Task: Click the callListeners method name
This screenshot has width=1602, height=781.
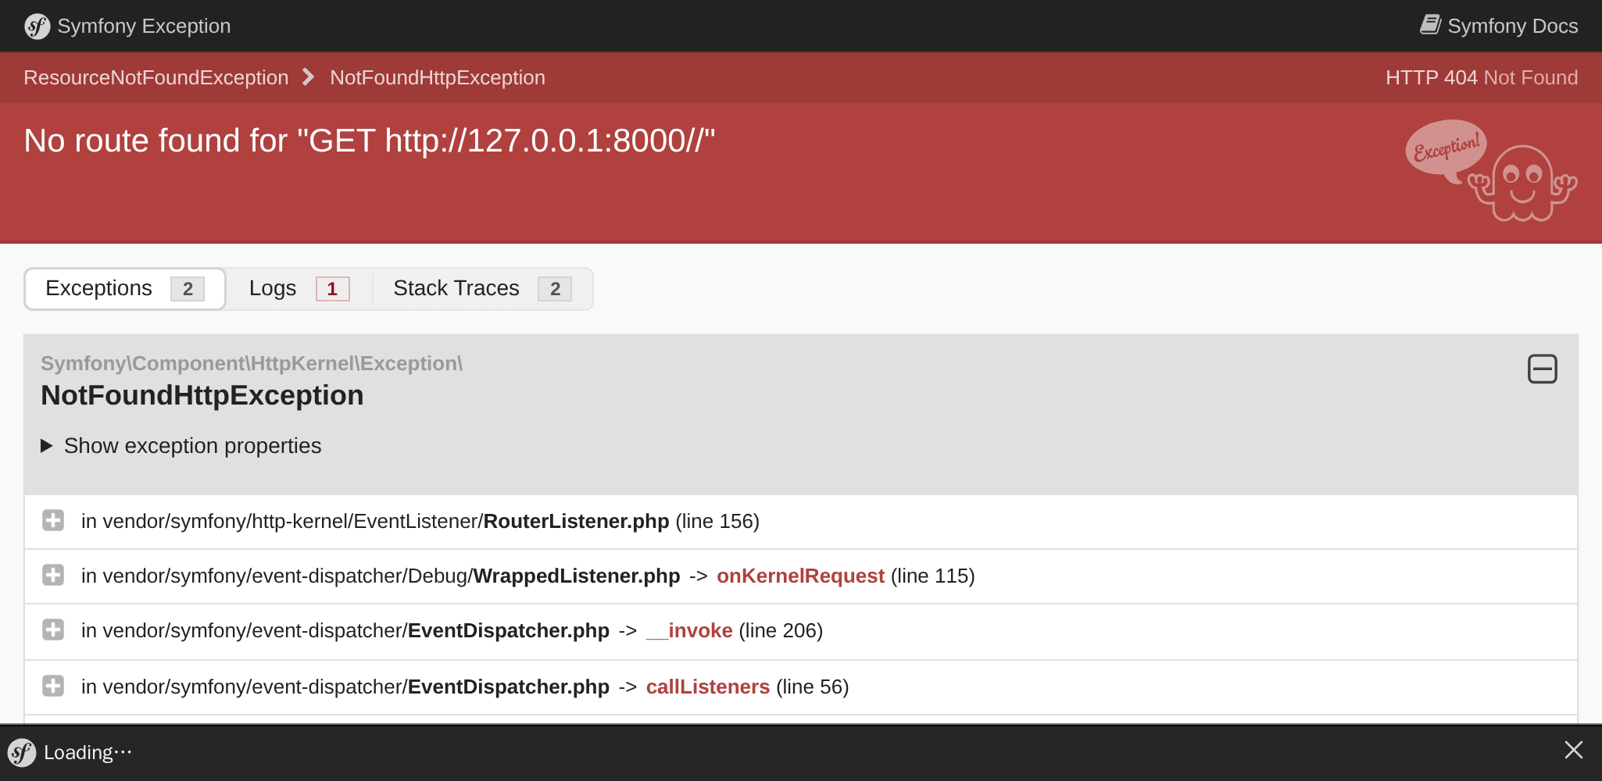Action: click(708, 687)
